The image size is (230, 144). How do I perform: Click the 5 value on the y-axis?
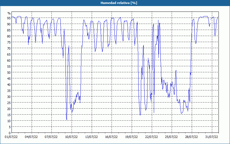tap(10, 127)
